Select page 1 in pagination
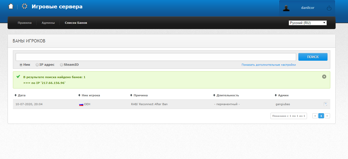348x159 pixels. [321, 116]
